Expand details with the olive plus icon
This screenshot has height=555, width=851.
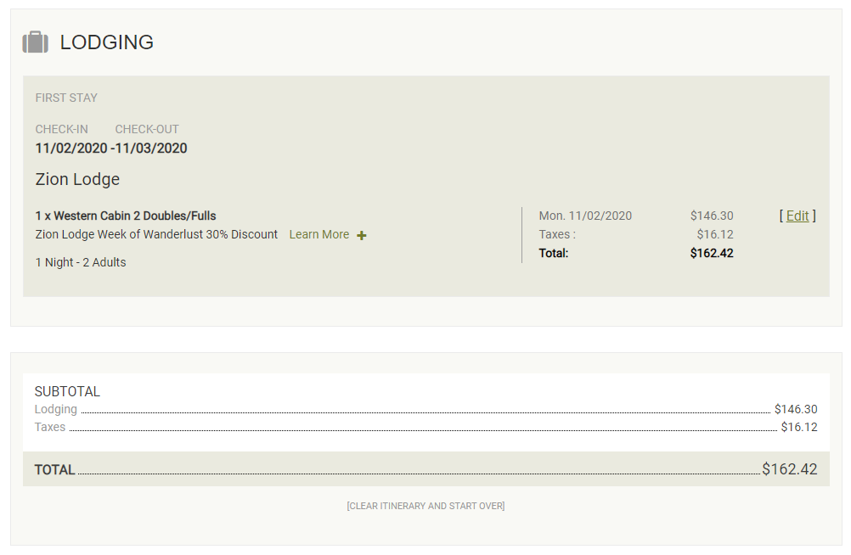[x=362, y=235]
